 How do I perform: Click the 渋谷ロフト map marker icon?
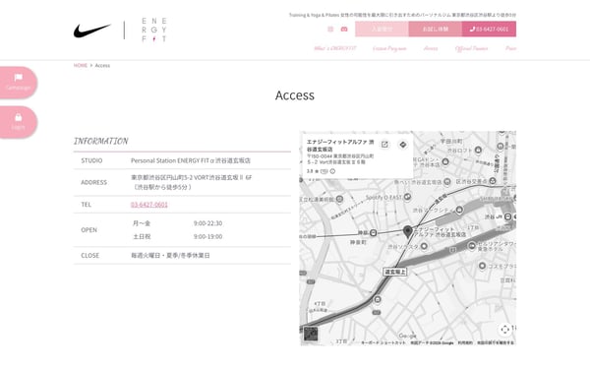click(478, 150)
